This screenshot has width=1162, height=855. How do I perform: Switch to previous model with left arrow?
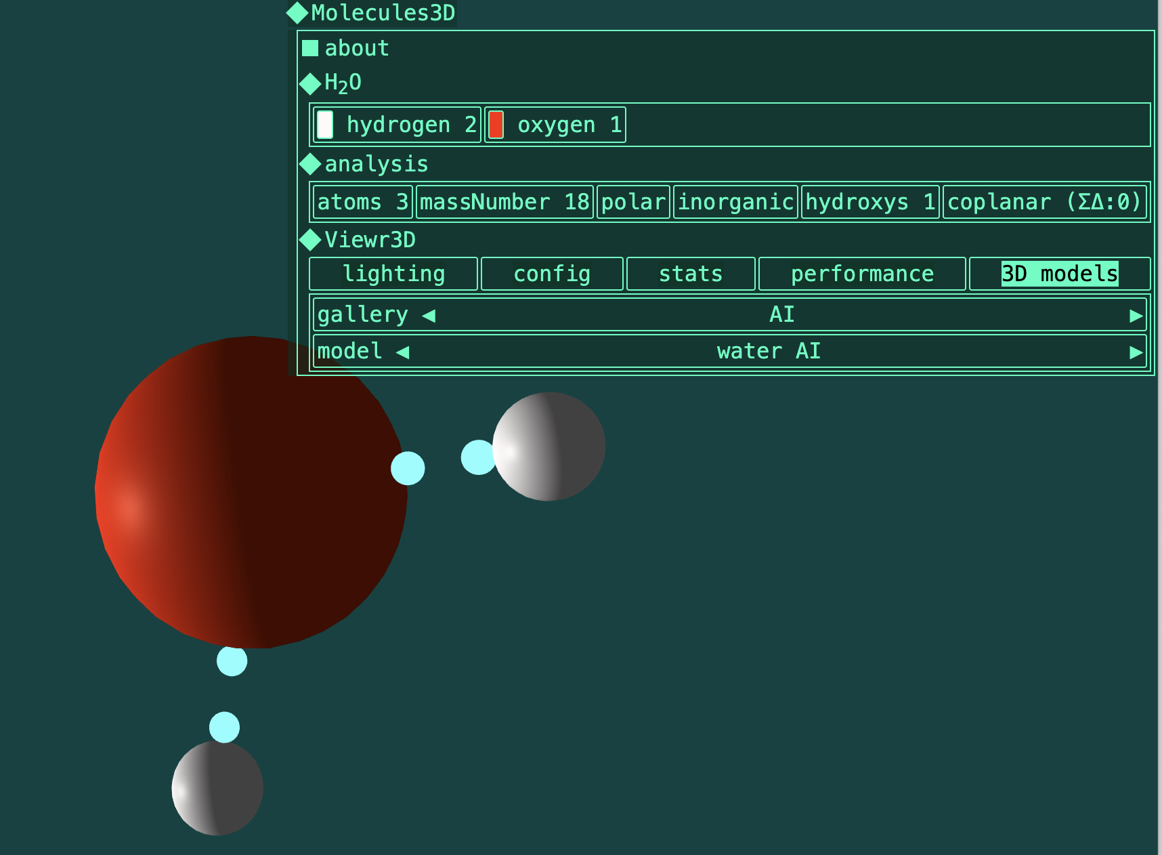pyautogui.click(x=403, y=352)
